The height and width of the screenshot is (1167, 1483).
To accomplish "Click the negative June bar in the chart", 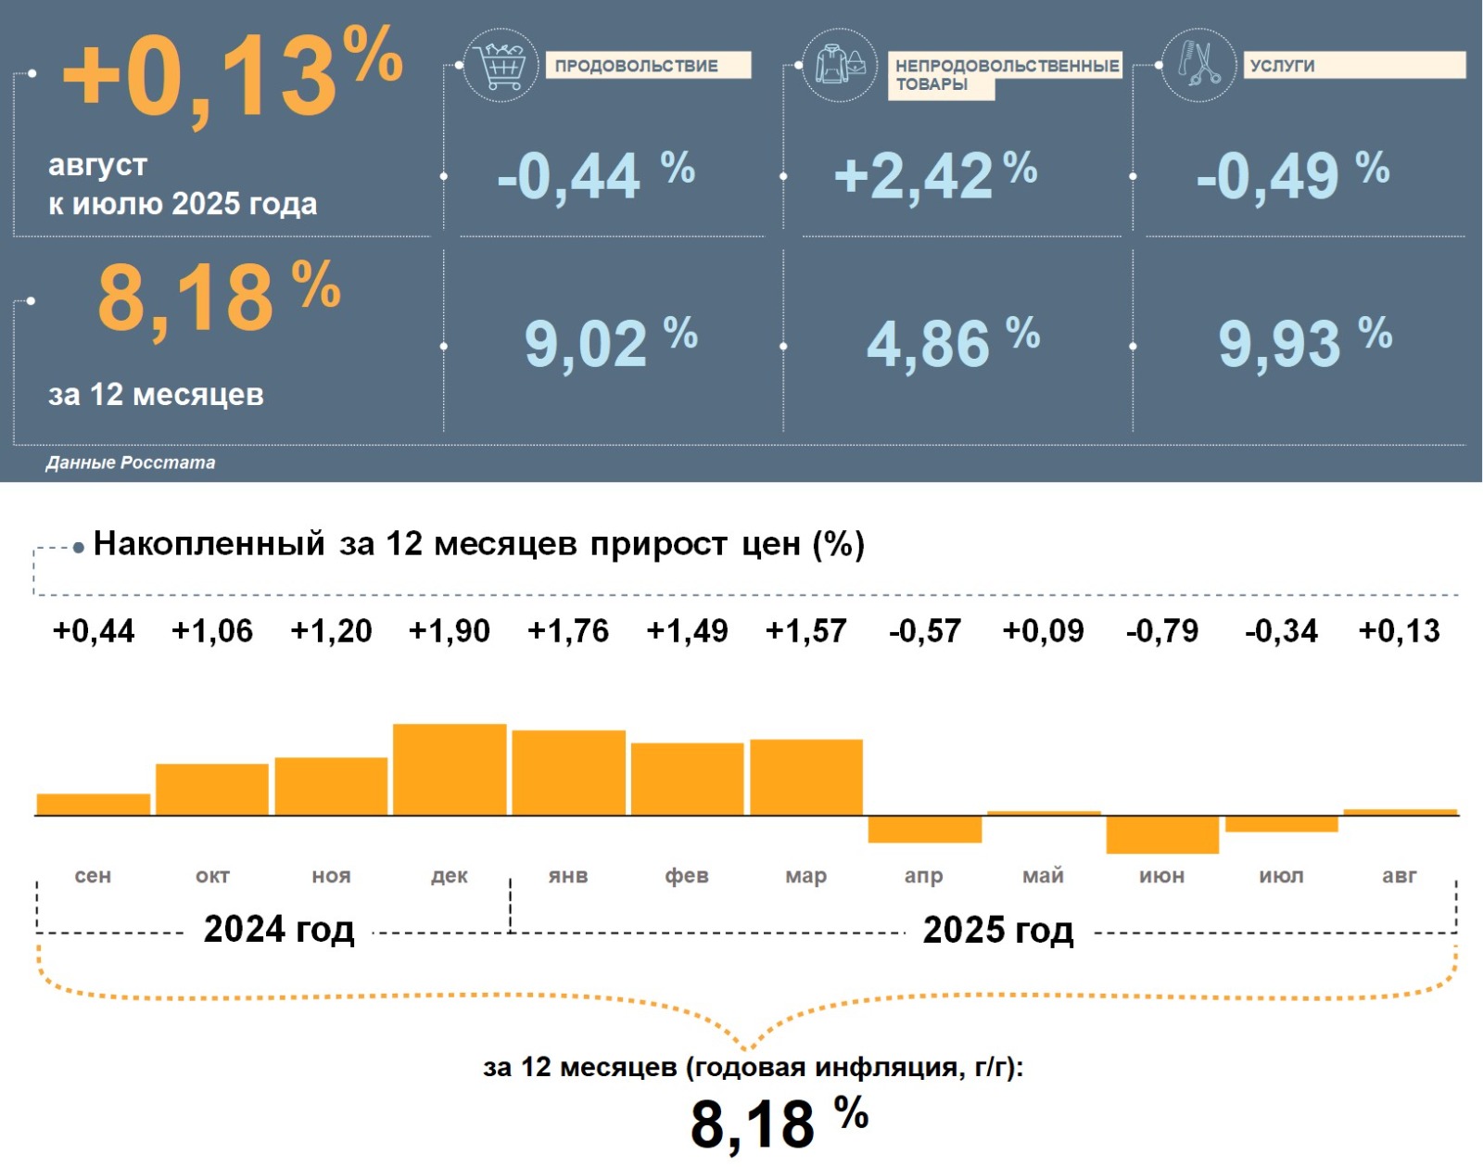I will pyautogui.click(x=1162, y=835).
